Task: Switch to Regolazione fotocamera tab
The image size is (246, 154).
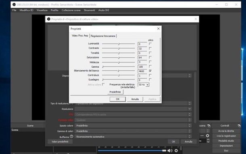Action: (103, 36)
